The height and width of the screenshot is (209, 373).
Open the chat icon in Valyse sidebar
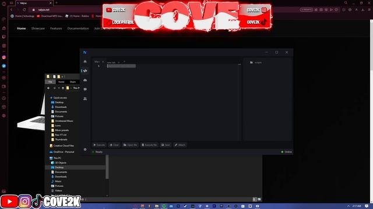(85, 89)
